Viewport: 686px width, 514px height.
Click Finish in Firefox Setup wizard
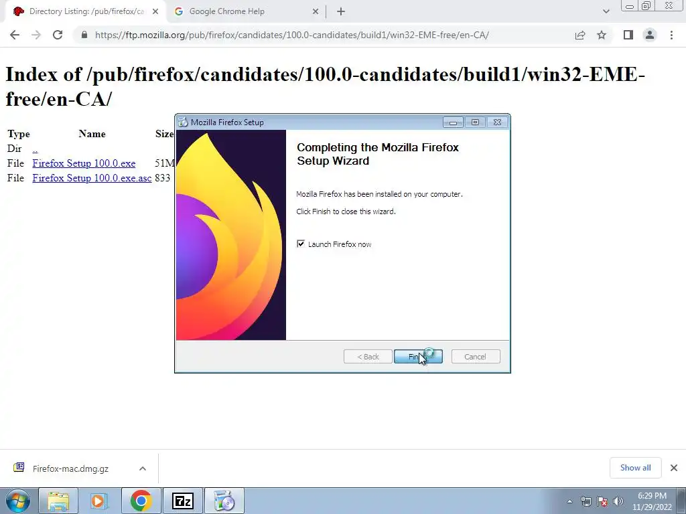tap(418, 357)
